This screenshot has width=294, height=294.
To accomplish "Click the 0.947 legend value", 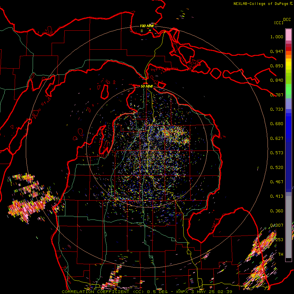I will coord(277,51).
